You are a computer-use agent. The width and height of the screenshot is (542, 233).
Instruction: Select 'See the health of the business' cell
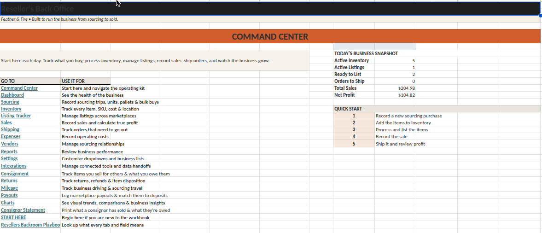pos(93,95)
